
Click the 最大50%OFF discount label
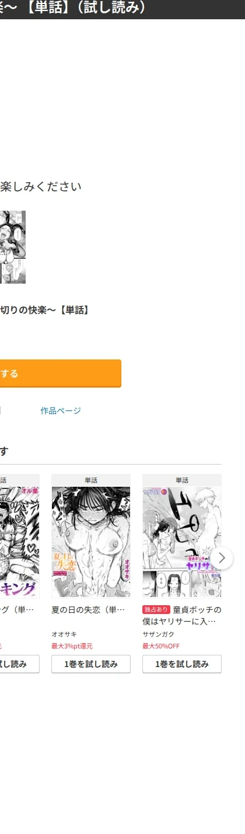point(161,646)
